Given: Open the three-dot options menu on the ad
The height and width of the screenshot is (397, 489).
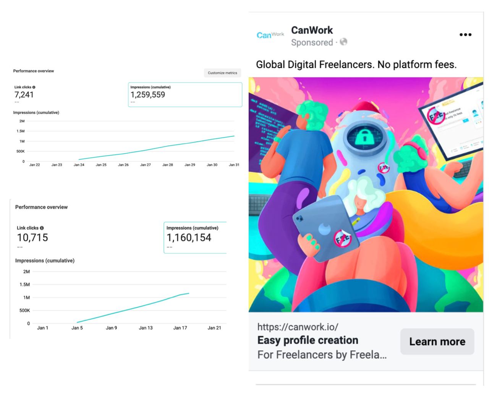Looking at the screenshot, I should pyautogui.click(x=465, y=35).
